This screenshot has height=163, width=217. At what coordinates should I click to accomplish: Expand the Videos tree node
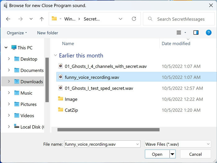point(9,115)
